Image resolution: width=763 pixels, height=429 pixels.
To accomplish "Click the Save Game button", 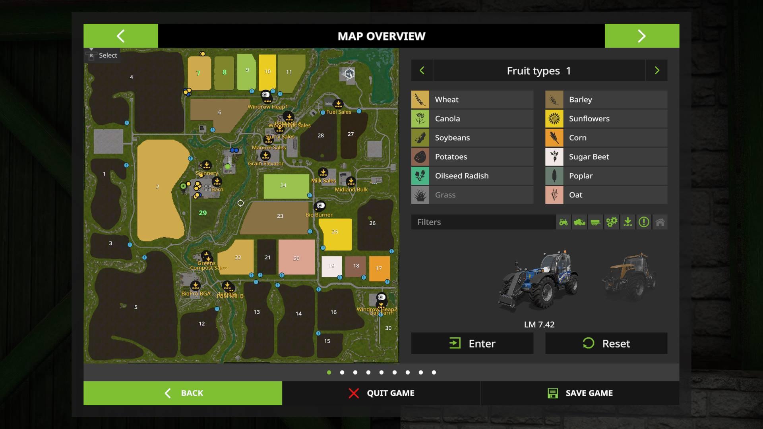I will pos(580,393).
